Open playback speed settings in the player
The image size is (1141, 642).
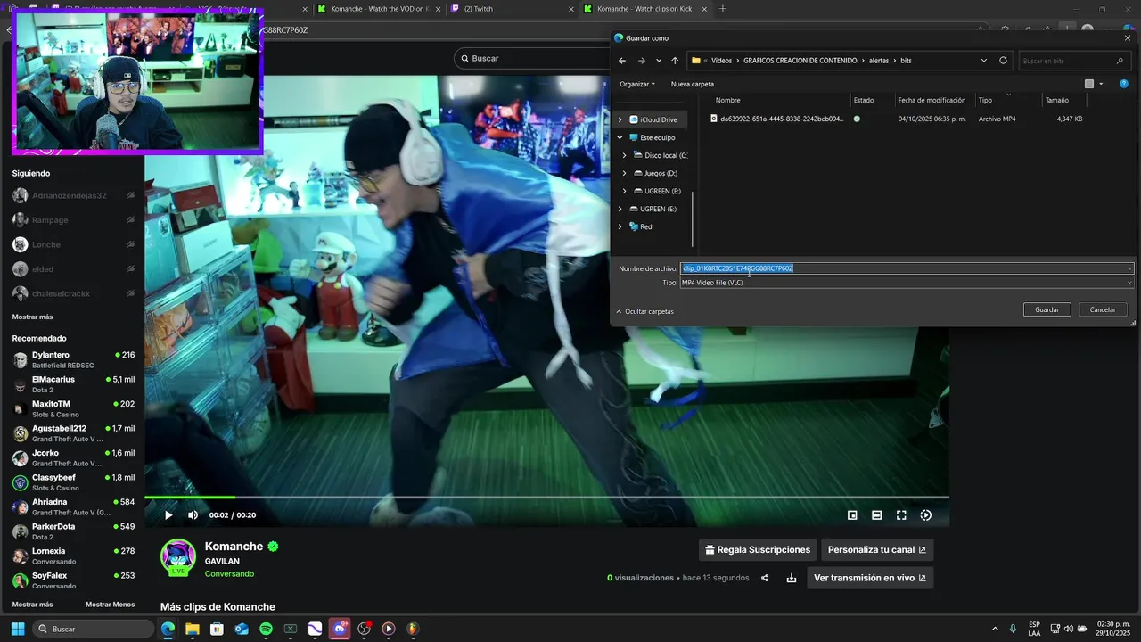click(925, 515)
